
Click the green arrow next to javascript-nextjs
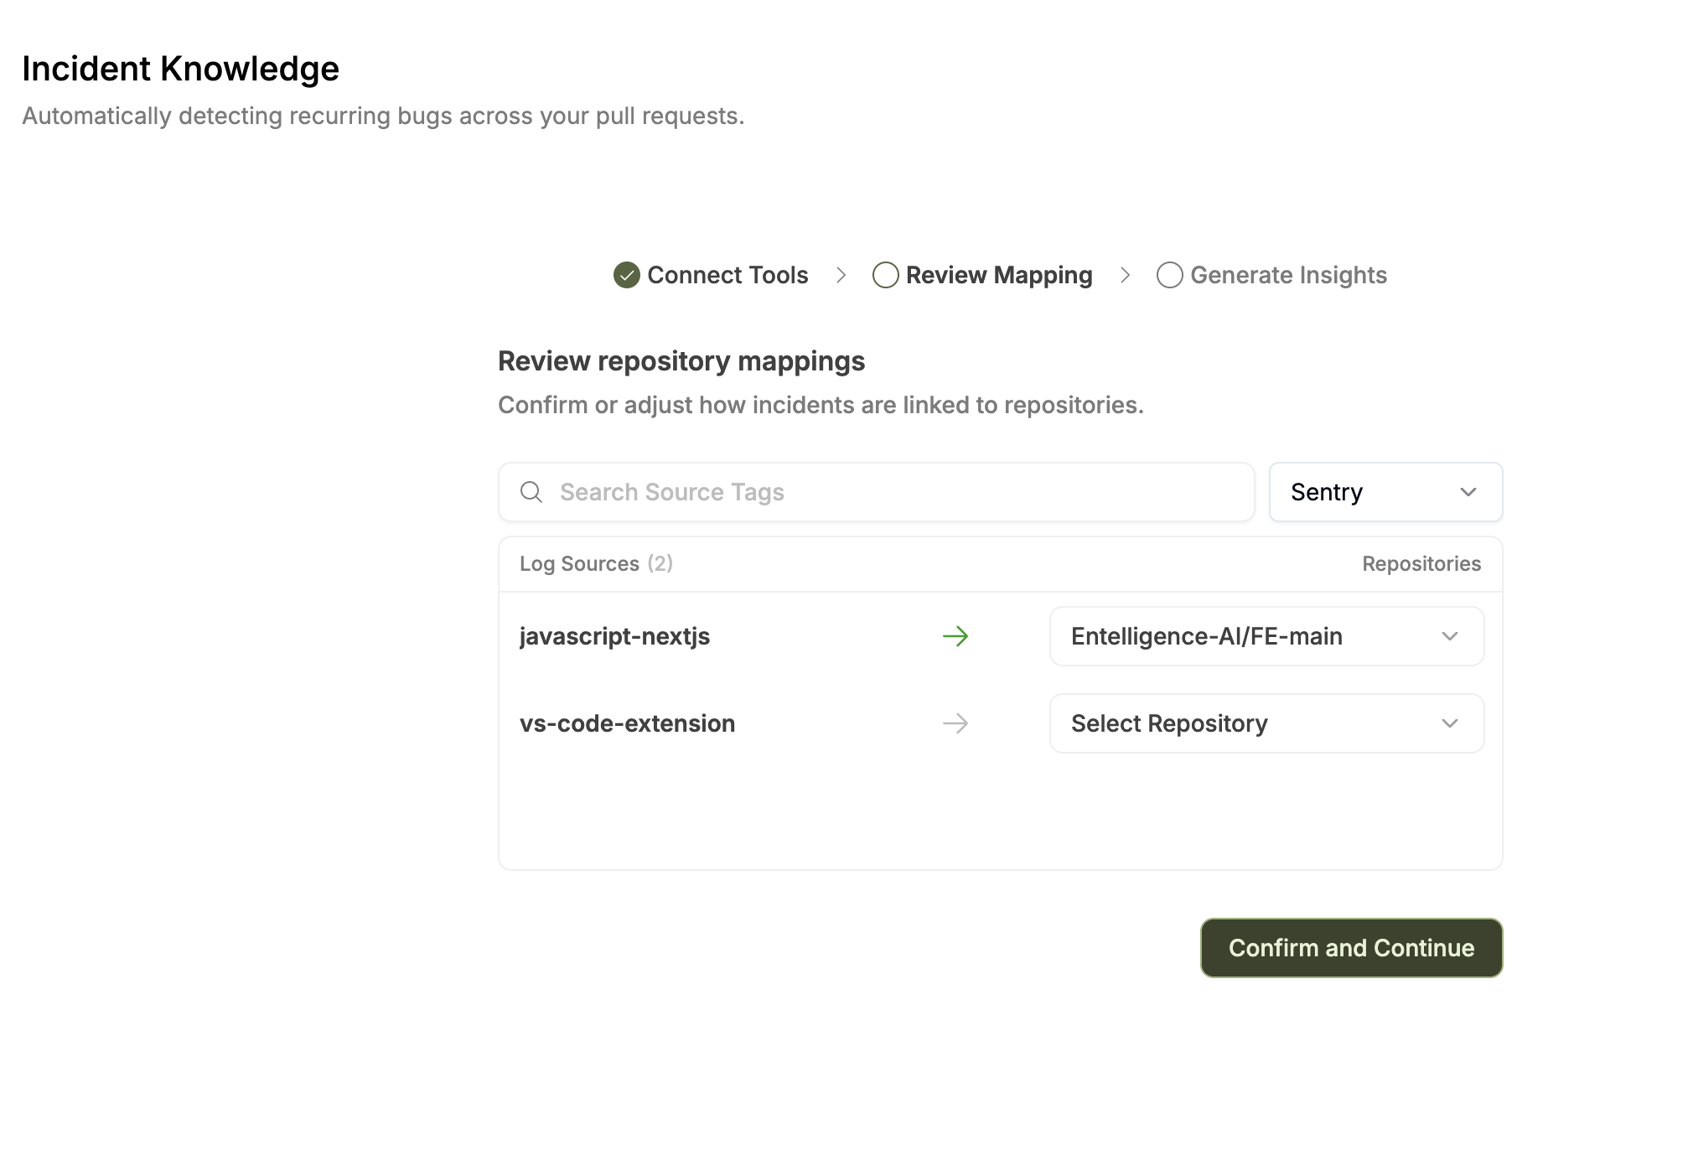coord(955,636)
